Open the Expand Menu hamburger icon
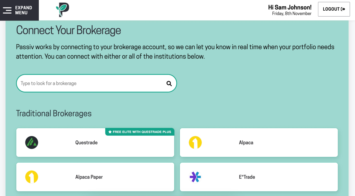 tap(7, 10)
